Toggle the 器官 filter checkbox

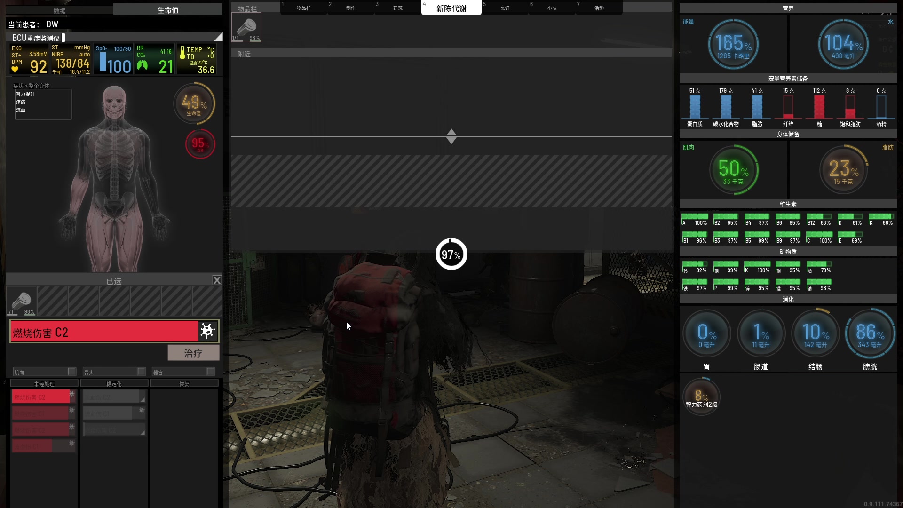(210, 372)
